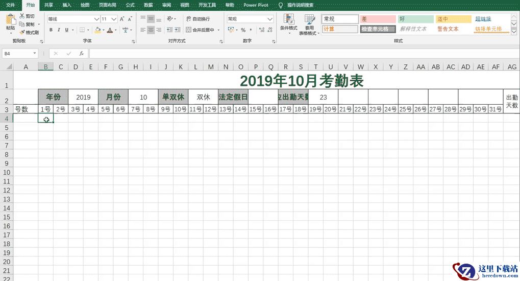Click the decrease decimal places icon
The height and width of the screenshot is (281, 520).
point(269,30)
